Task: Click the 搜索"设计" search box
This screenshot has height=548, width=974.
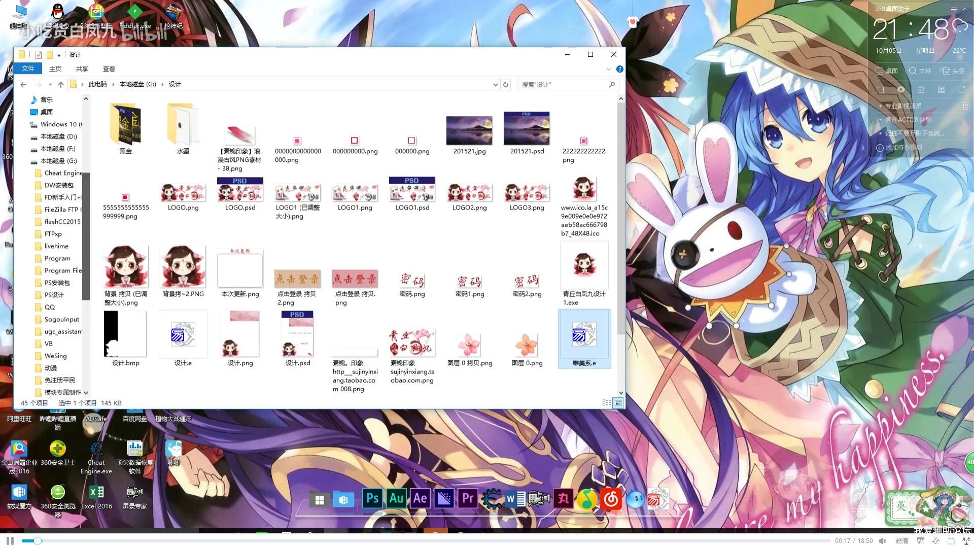Action: [567, 85]
